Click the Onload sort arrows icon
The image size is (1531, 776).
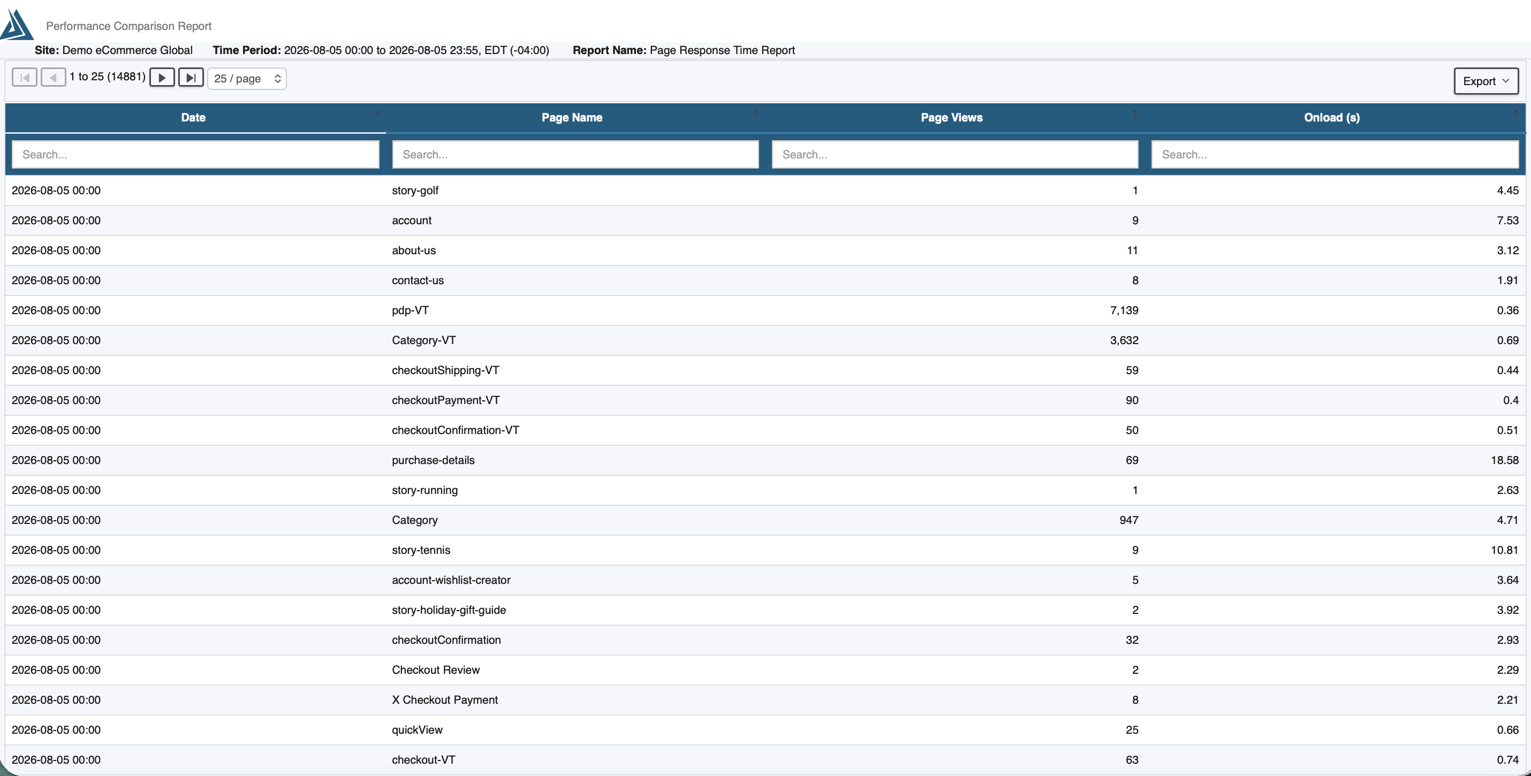1515,112
